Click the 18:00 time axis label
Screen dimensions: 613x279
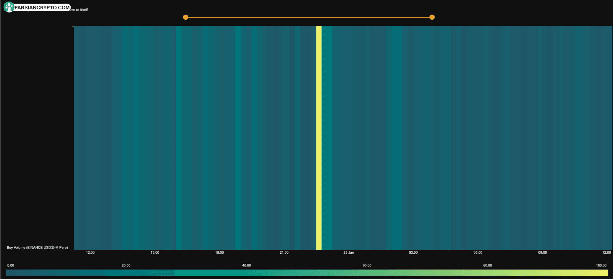[x=219, y=253]
